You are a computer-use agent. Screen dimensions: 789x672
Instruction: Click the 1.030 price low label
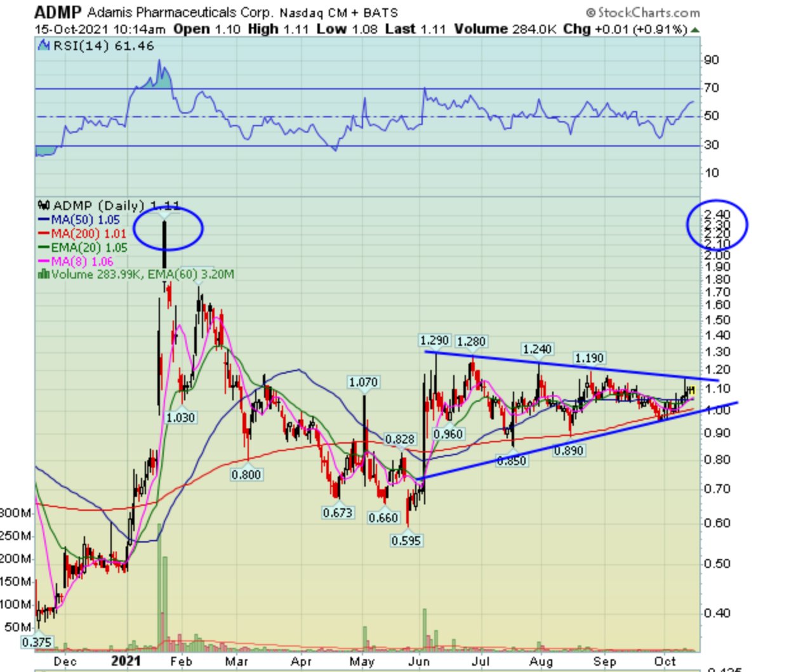pos(180,418)
